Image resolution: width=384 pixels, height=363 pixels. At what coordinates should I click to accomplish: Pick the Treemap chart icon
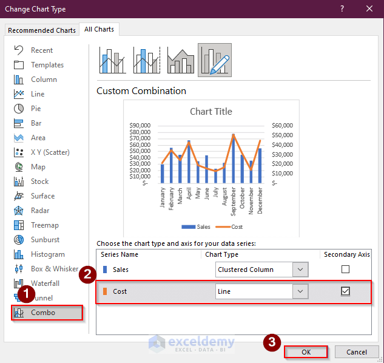(x=19, y=225)
